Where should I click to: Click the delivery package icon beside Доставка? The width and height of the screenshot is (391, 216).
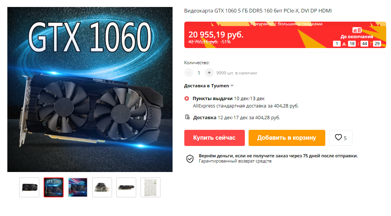click(x=187, y=117)
